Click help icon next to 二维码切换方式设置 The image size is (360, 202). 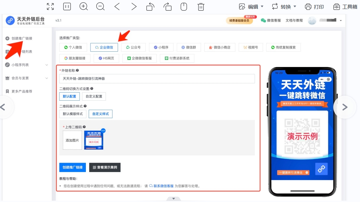pyautogui.click(x=92, y=88)
